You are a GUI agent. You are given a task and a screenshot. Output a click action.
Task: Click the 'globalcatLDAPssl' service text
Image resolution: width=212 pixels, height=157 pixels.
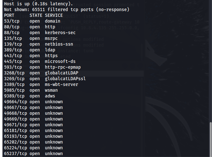click(x=65, y=79)
